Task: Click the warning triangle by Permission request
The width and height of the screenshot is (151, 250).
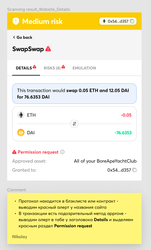Action: tap(14, 152)
